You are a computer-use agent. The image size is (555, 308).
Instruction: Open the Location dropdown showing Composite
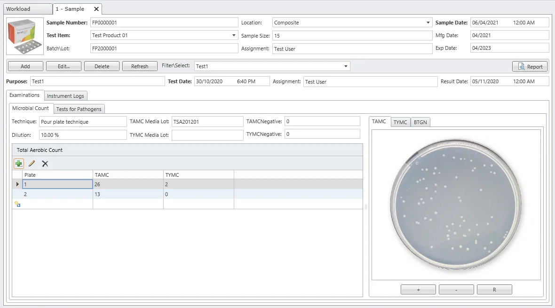428,22
